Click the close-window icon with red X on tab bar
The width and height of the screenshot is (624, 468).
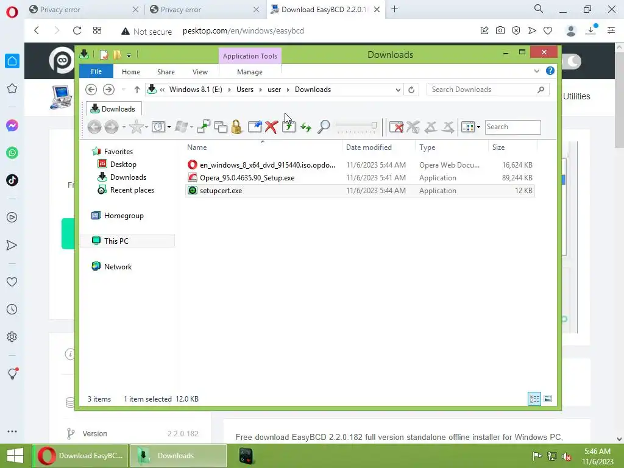(x=396, y=127)
